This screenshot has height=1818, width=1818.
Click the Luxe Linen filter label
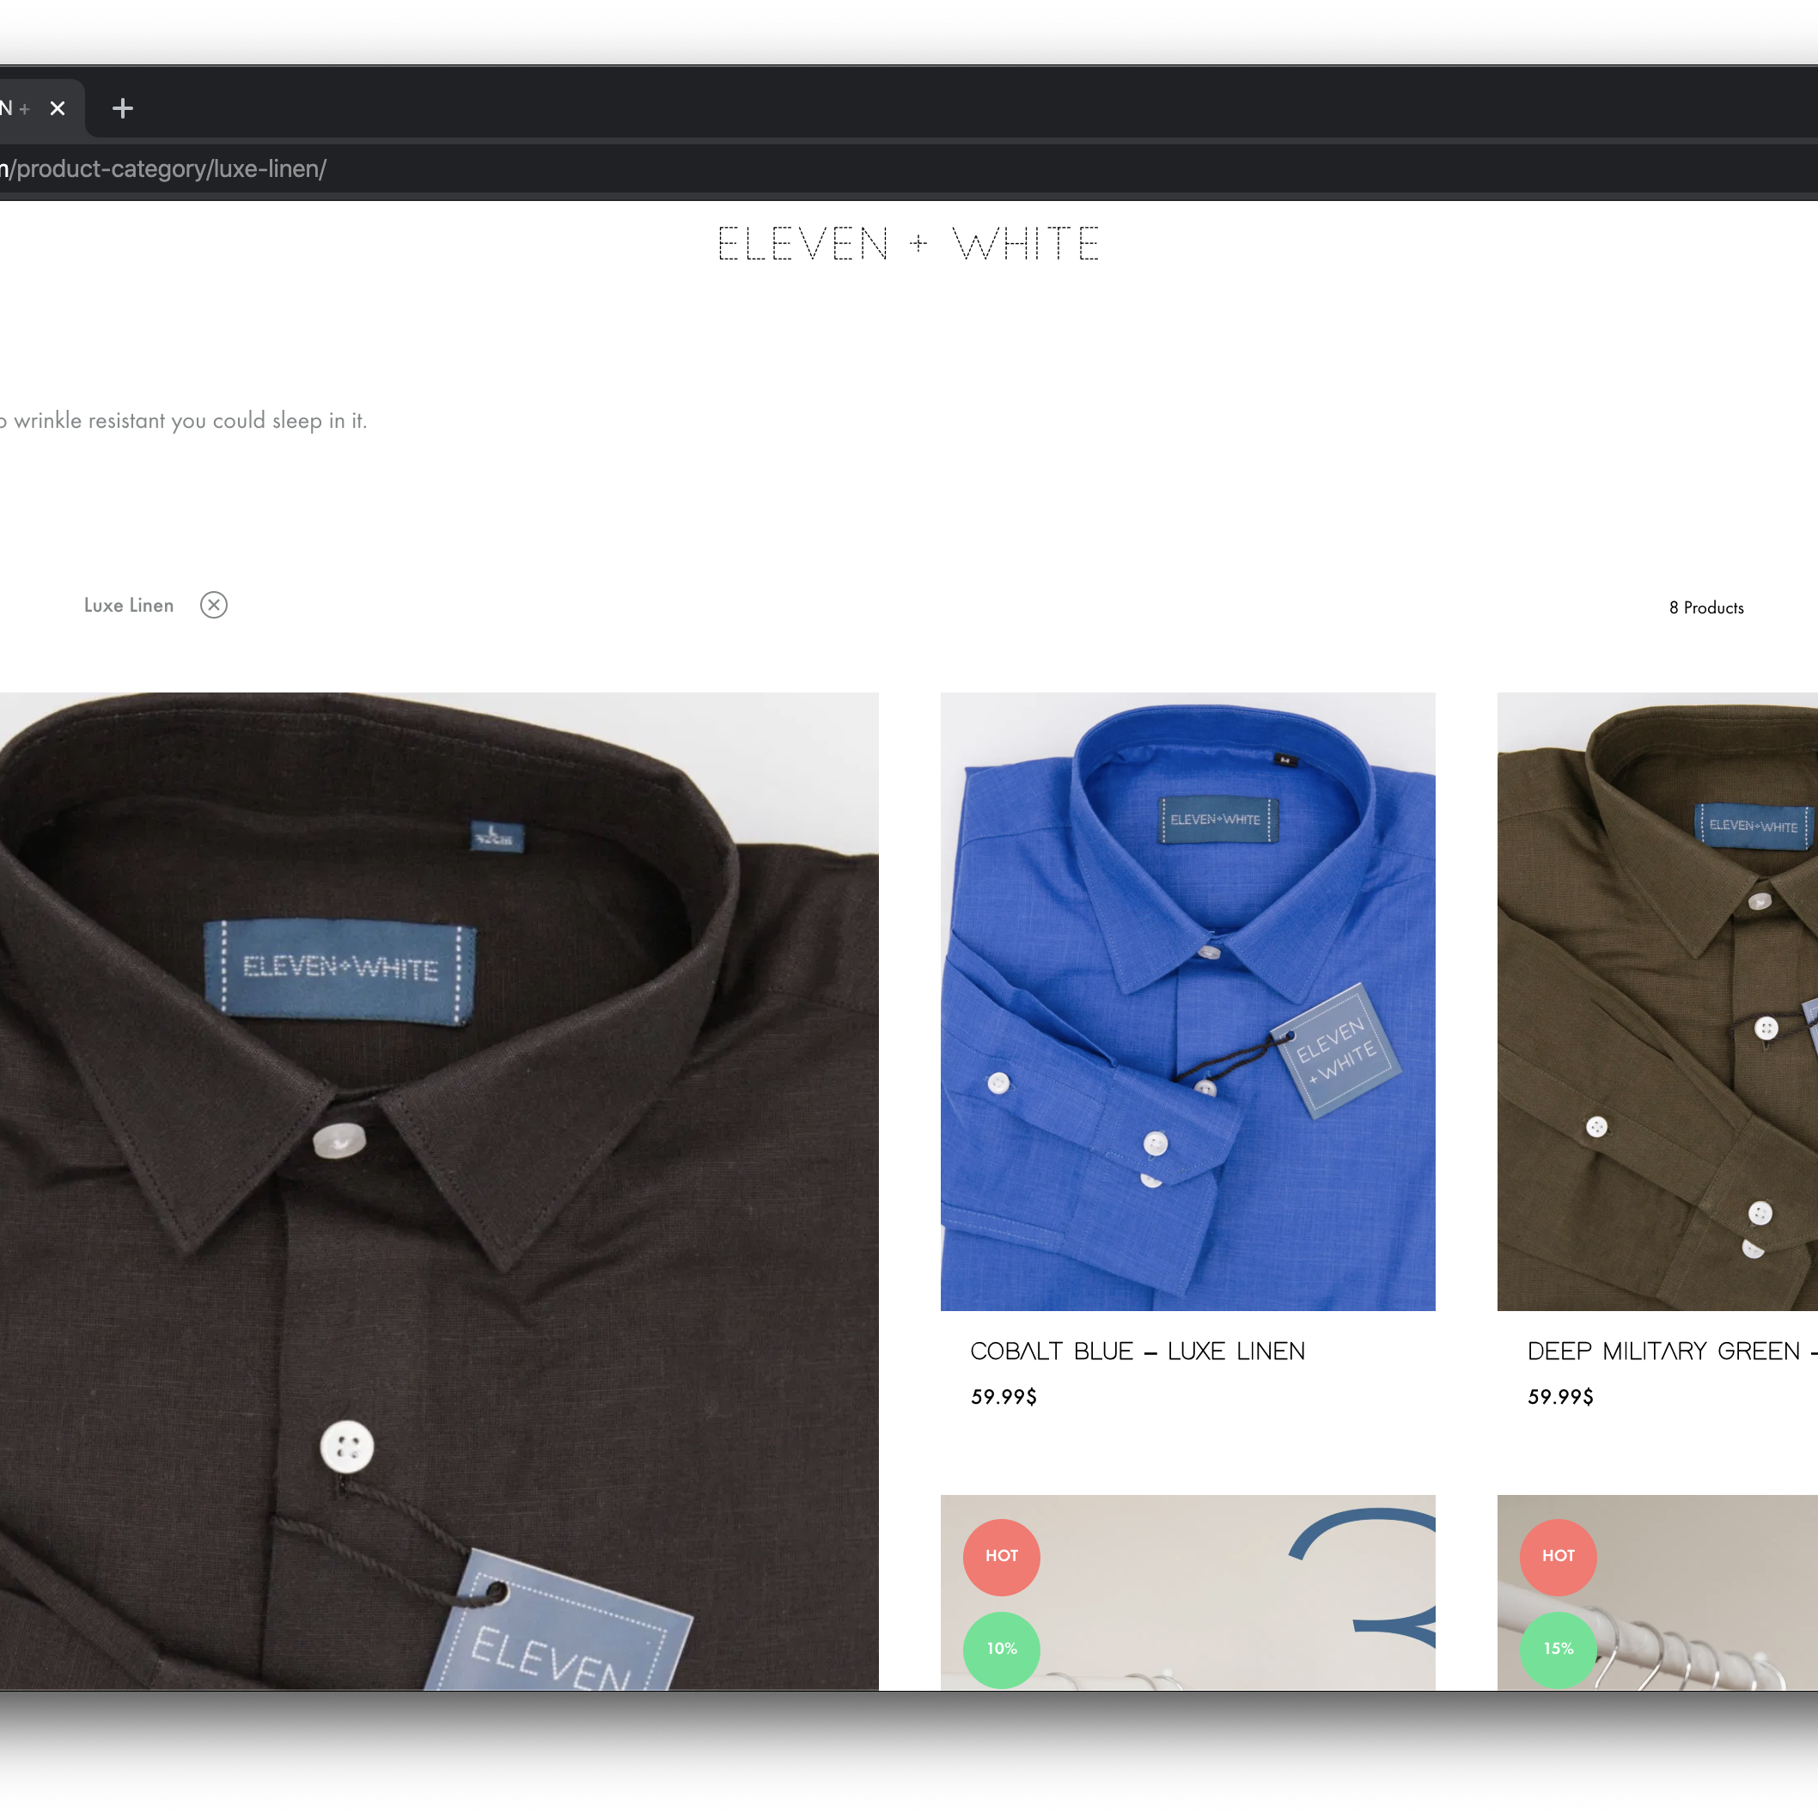pos(129,605)
